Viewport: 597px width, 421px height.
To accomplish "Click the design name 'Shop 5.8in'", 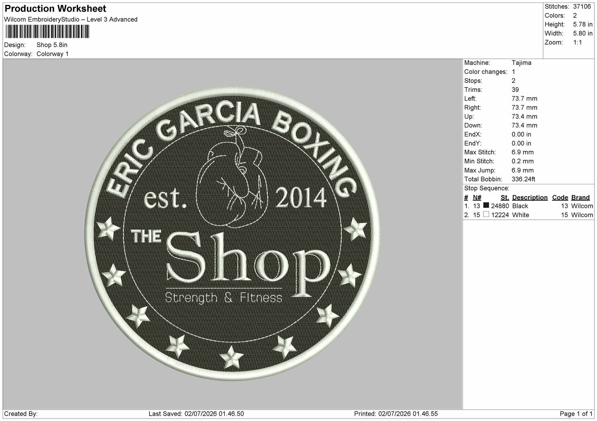I will 52,45.
